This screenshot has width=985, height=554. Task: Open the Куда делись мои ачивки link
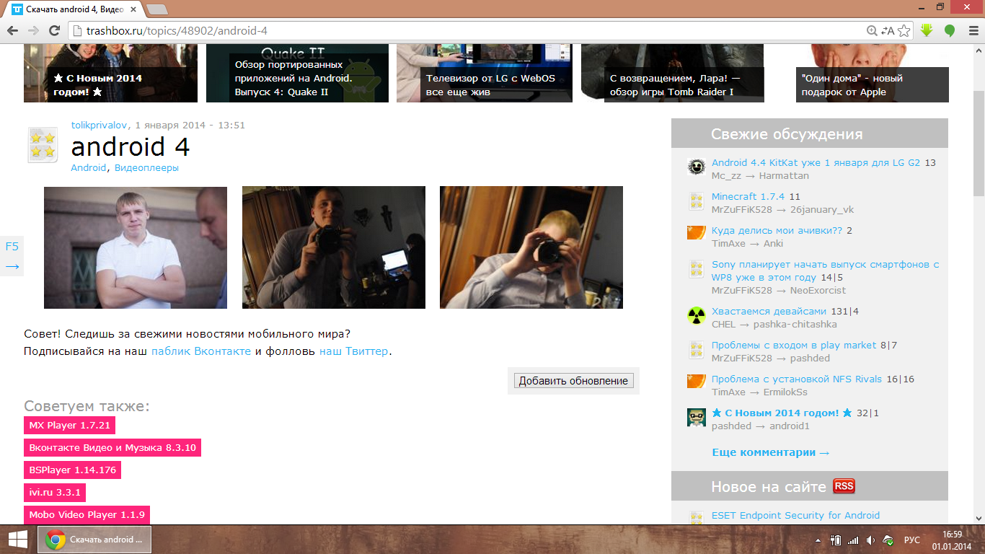(x=777, y=230)
